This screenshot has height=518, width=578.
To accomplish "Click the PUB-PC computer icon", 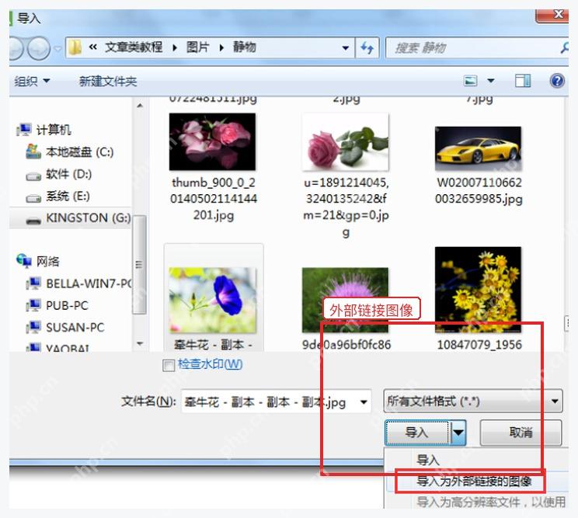I will click(33, 305).
